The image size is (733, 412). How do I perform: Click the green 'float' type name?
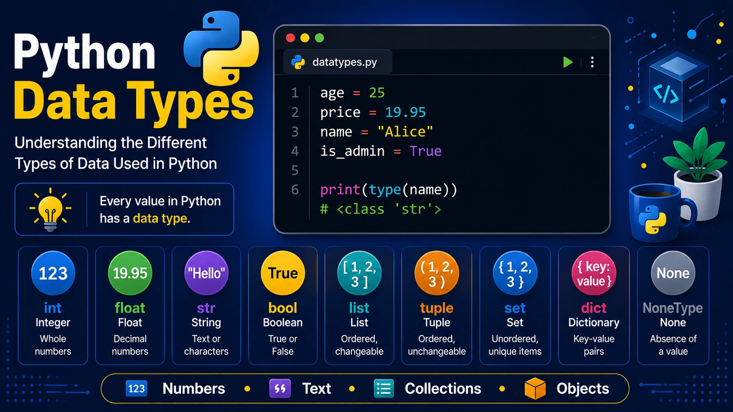coord(130,308)
